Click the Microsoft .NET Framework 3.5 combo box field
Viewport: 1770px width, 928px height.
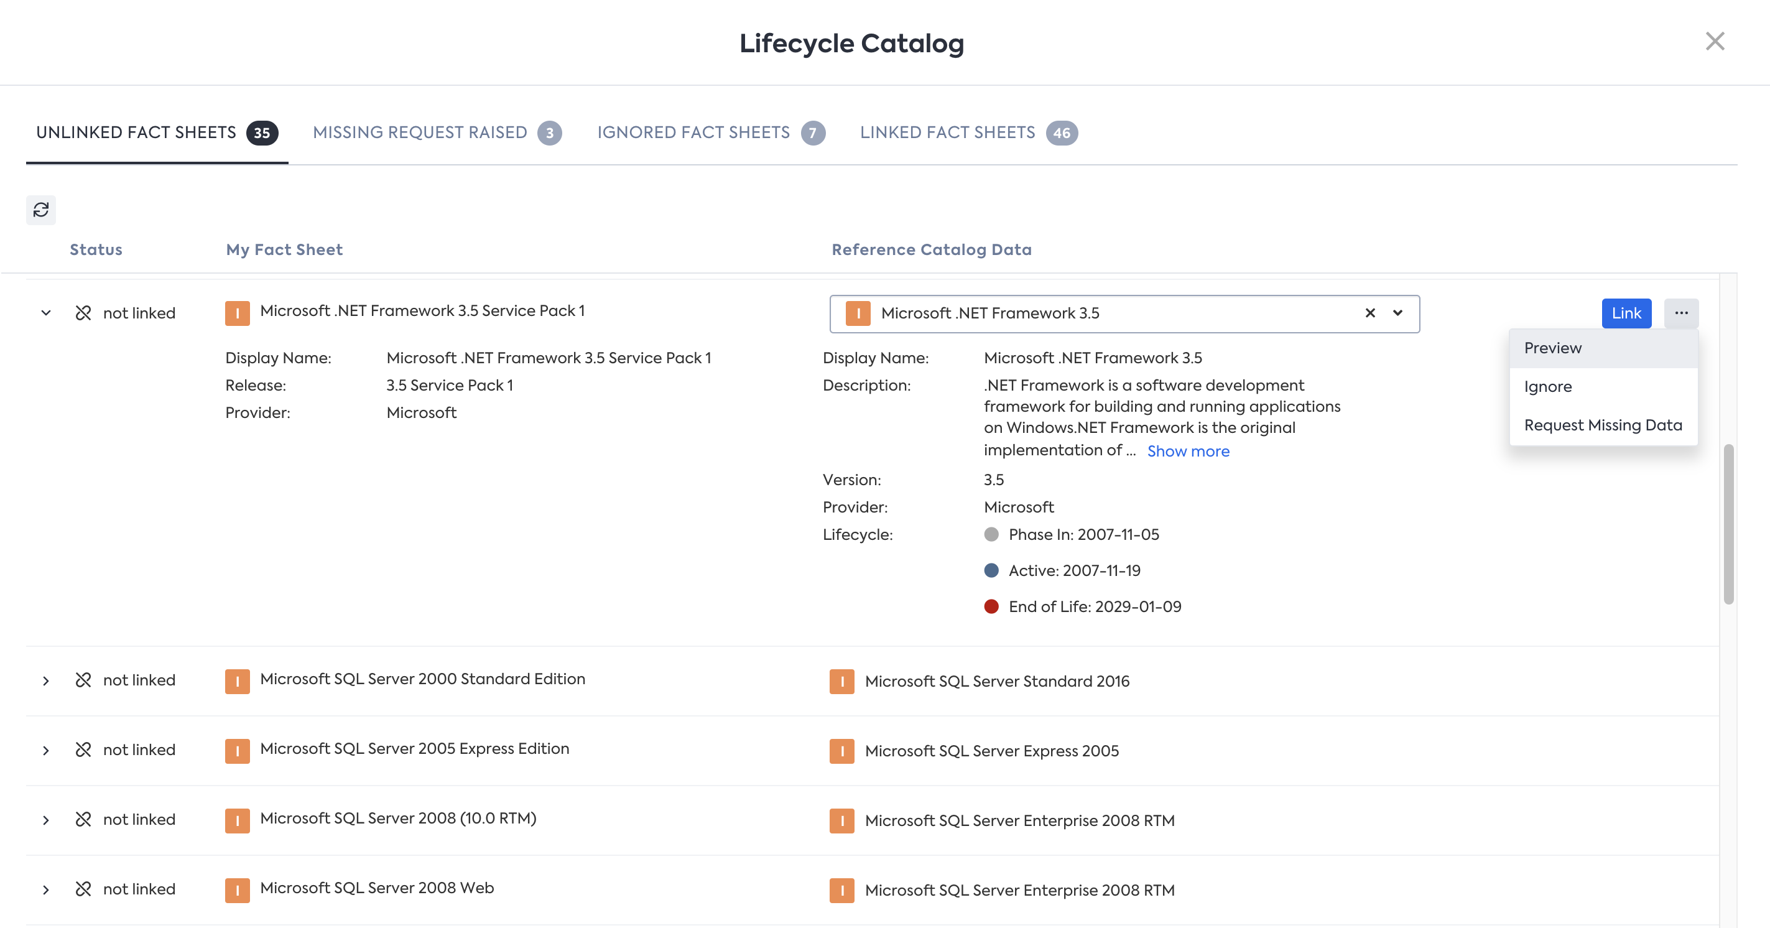coord(1125,313)
